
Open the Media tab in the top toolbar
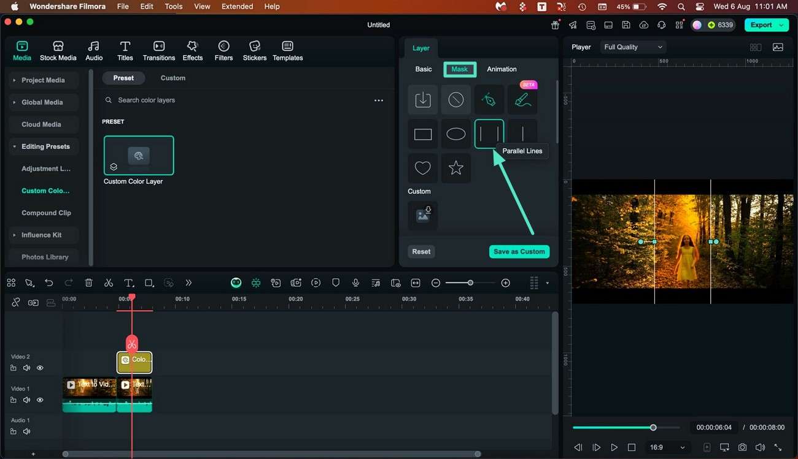[x=22, y=51]
